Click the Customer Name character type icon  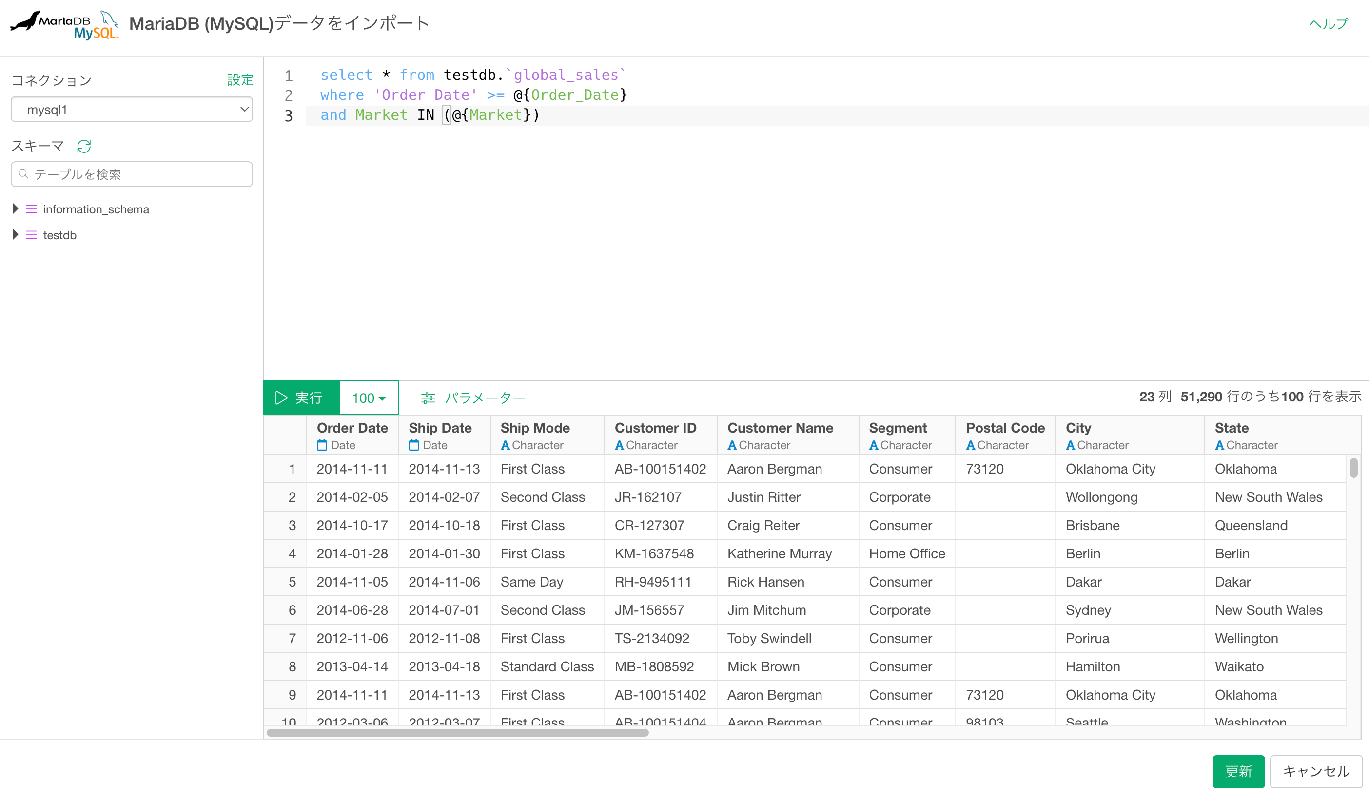[732, 445]
